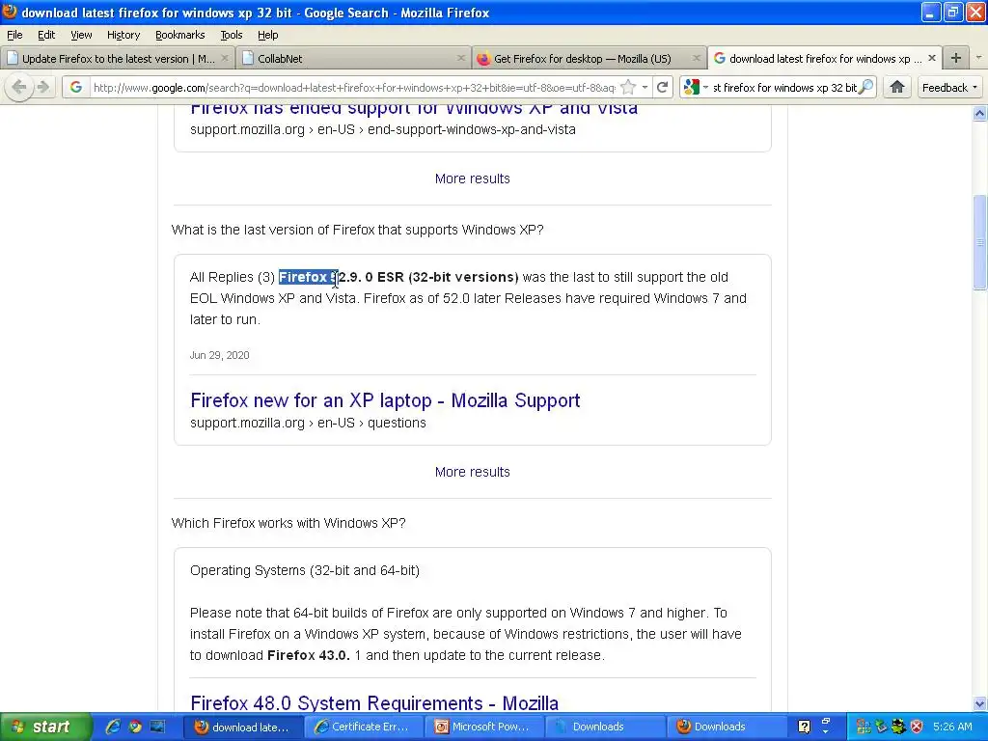Open the Feedback dropdown button
This screenshot has height=741, width=988.
[949, 87]
